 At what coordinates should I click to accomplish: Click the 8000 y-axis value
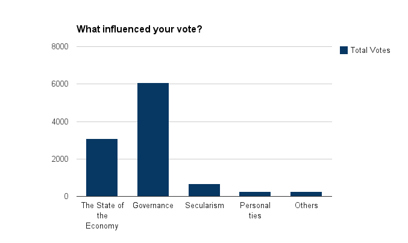[60, 47]
